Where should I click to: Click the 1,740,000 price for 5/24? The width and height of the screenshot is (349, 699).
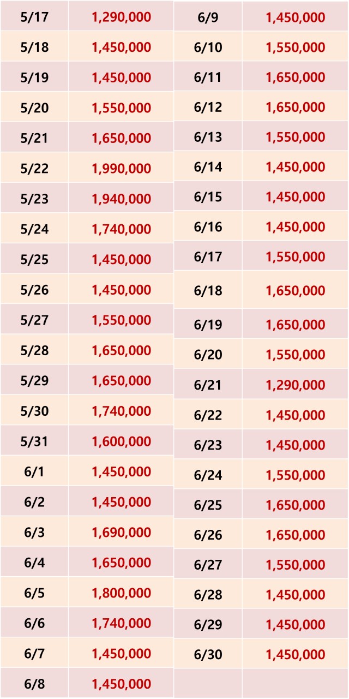tap(121, 229)
